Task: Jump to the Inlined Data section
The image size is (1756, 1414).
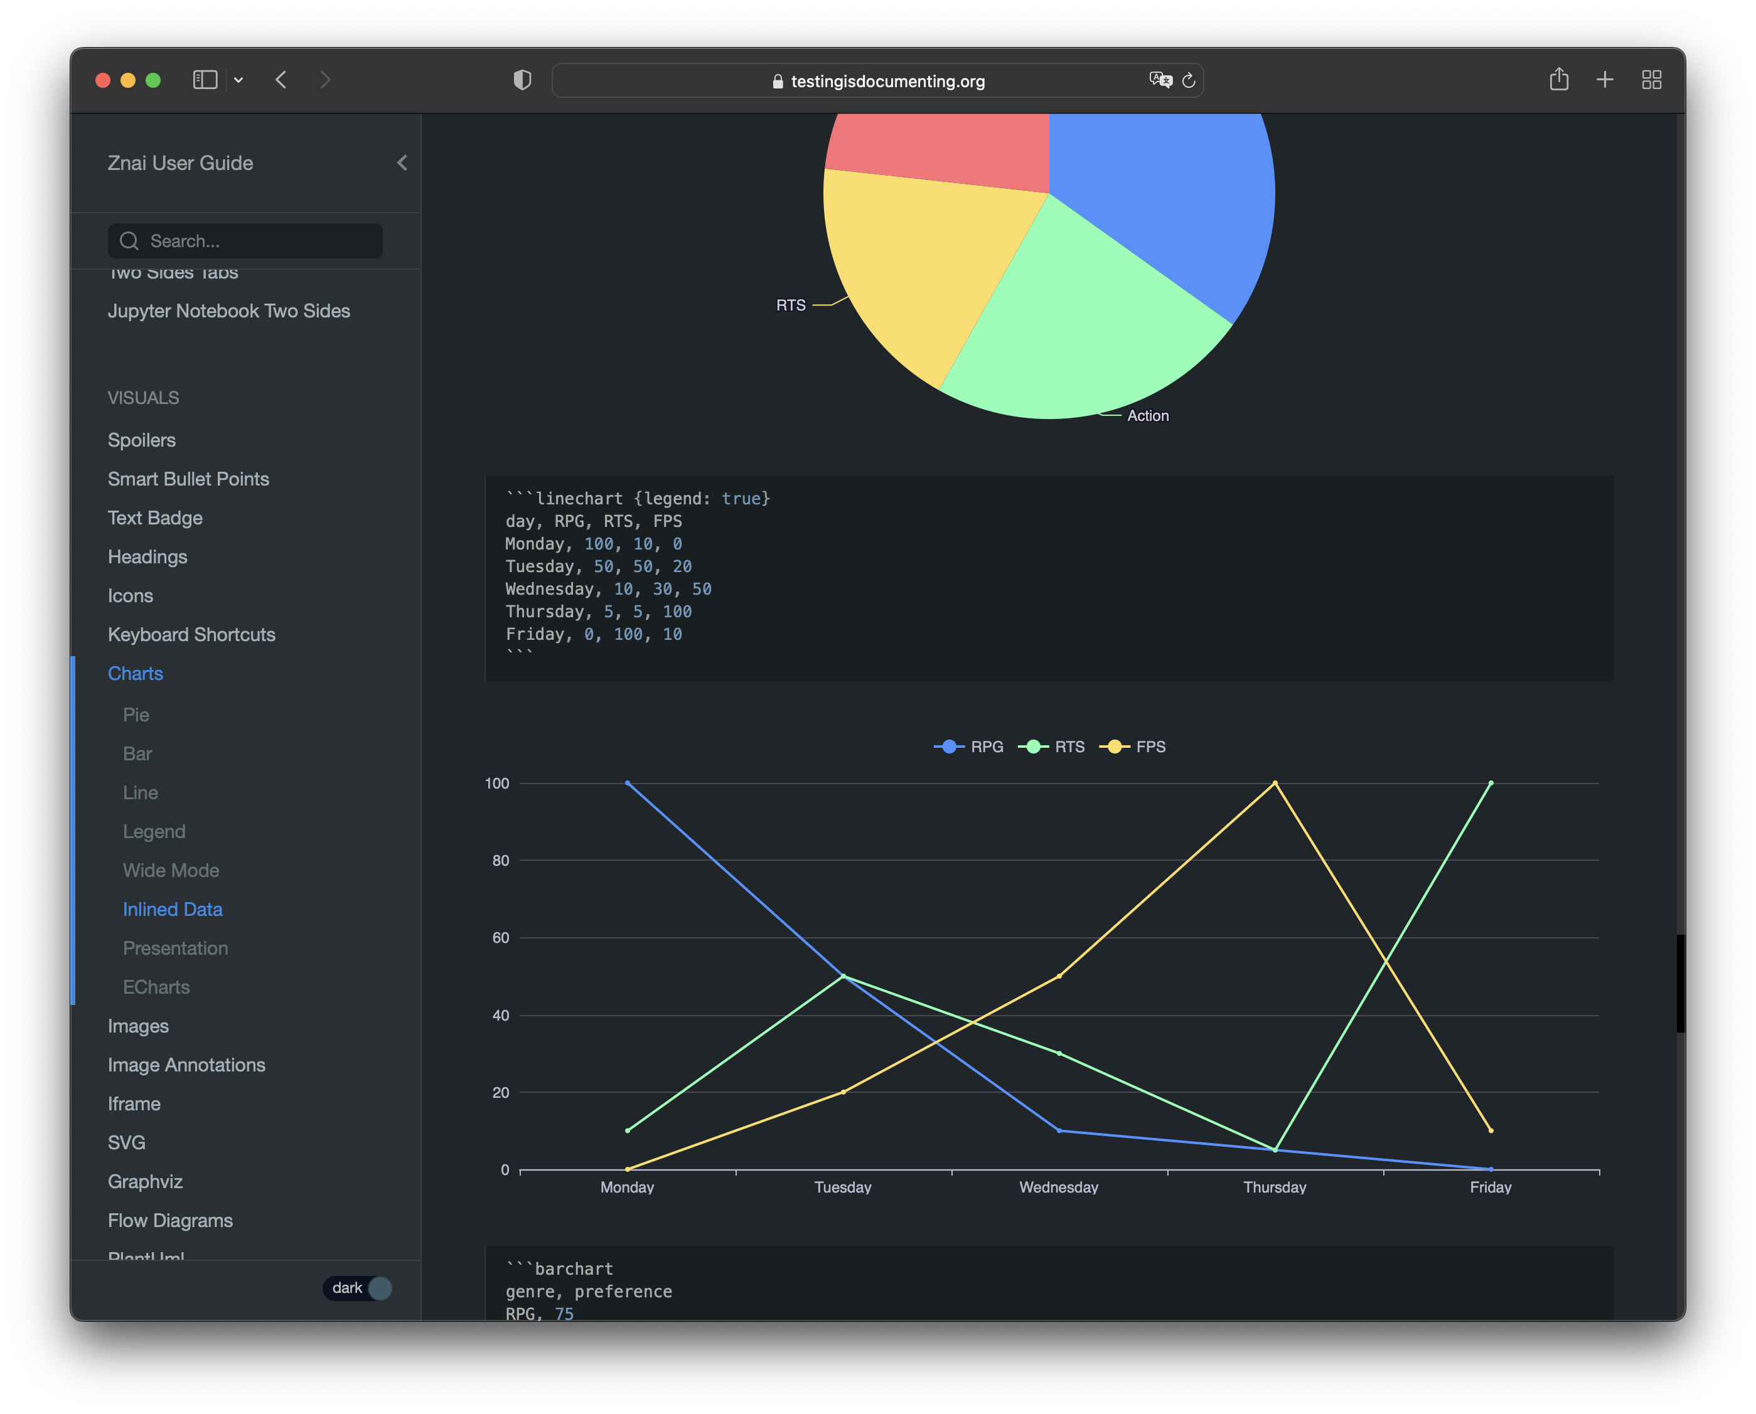Action: coord(173,909)
